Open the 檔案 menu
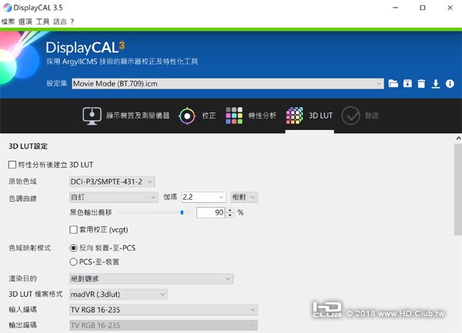The image size is (462, 333). click(x=8, y=22)
